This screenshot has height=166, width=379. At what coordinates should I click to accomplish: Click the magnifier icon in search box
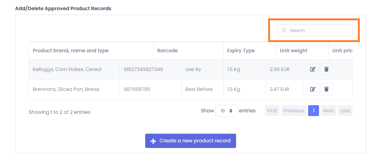284,30
